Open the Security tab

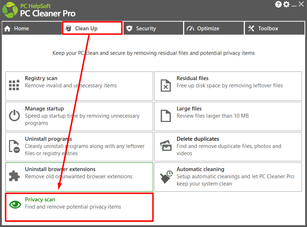[x=153, y=29]
